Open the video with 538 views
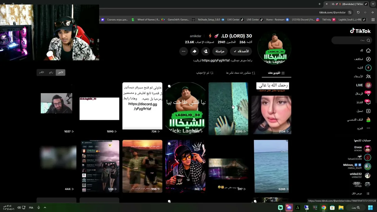 (x=99, y=166)
